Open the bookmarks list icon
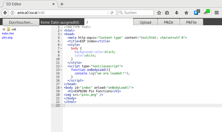This screenshot has height=132, width=222. [x=167, y=13]
